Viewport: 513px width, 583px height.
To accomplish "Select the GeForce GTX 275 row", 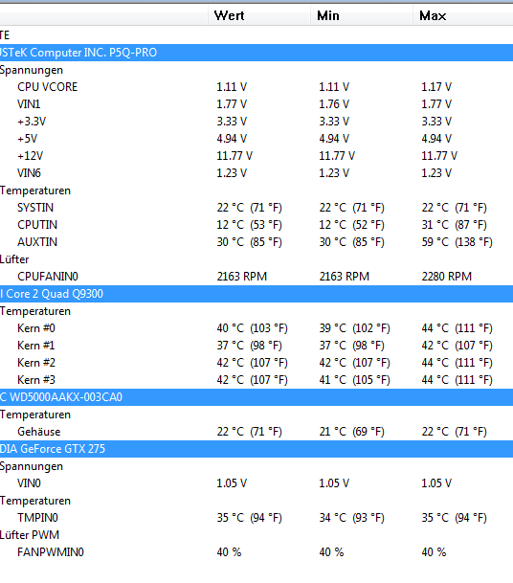I will click(x=256, y=449).
